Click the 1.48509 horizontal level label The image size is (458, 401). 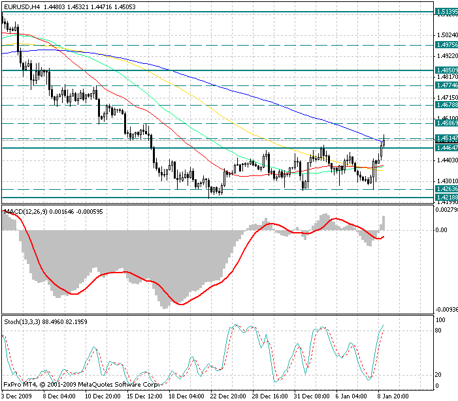pos(446,70)
